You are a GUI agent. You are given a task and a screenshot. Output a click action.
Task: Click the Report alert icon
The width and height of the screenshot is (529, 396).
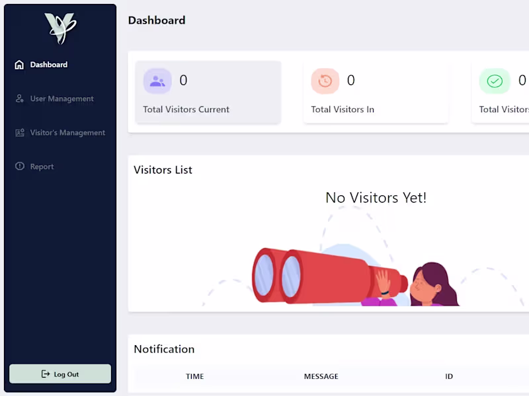point(20,166)
